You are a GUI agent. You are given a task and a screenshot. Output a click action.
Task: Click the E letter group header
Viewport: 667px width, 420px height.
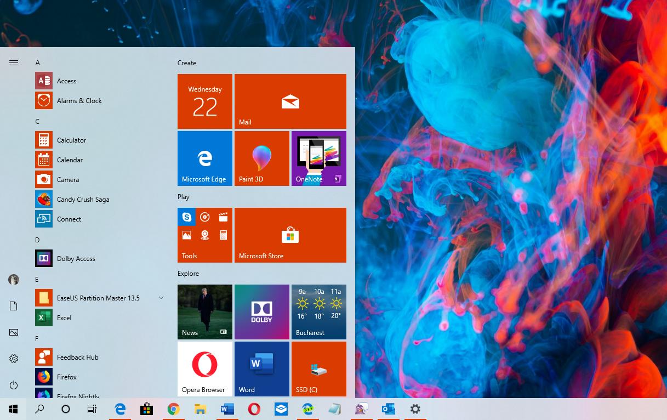37,280
